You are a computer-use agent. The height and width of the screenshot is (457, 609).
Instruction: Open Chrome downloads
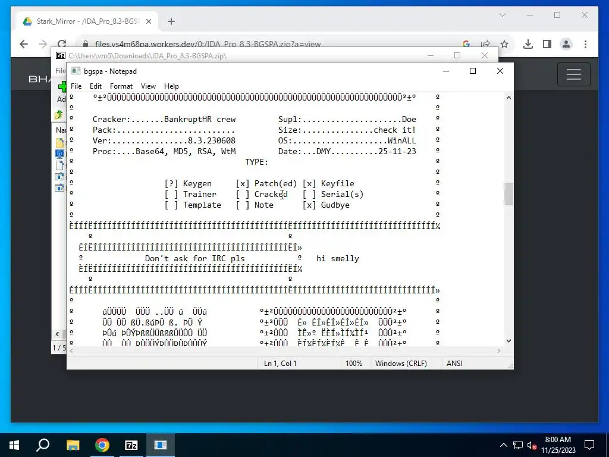point(528,44)
